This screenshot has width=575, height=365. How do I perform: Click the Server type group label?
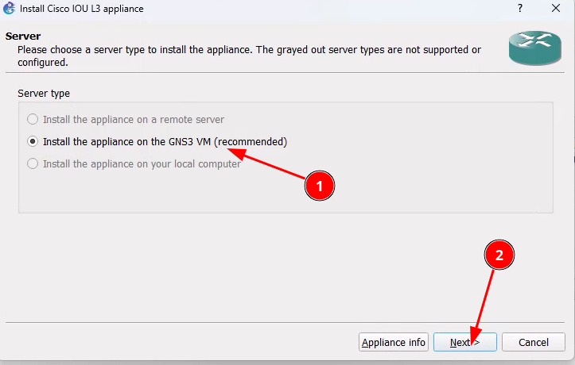pyautogui.click(x=44, y=94)
